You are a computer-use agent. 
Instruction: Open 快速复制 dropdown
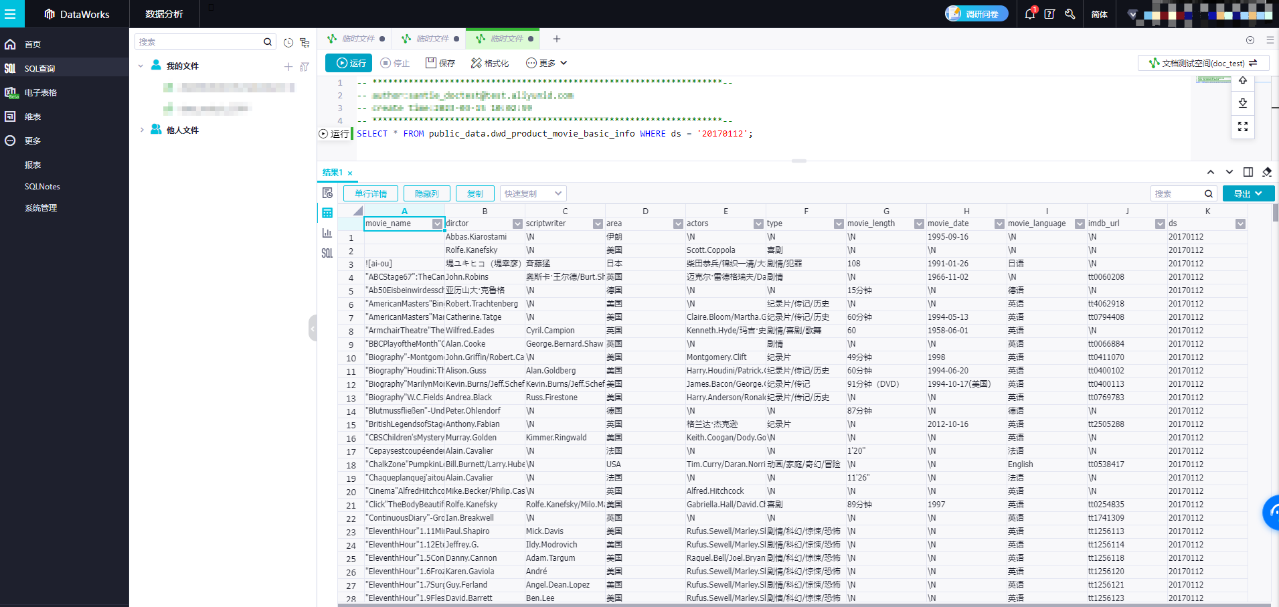tap(533, 193)
